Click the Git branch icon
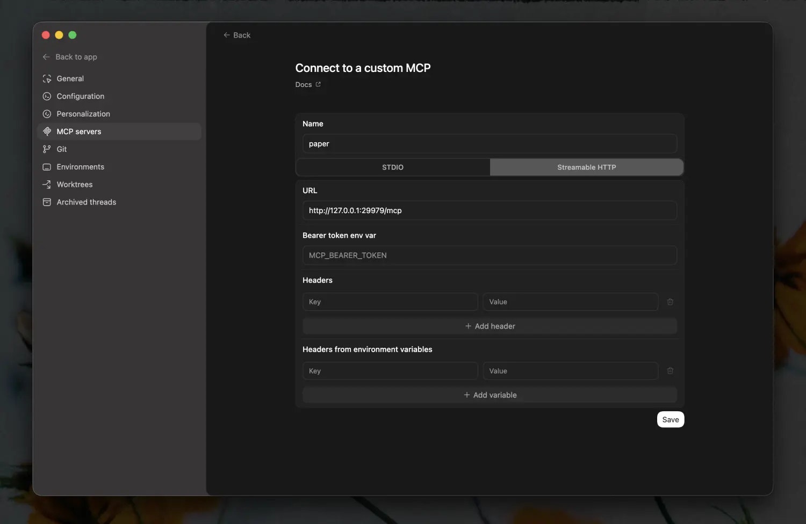 coord(47,149)
